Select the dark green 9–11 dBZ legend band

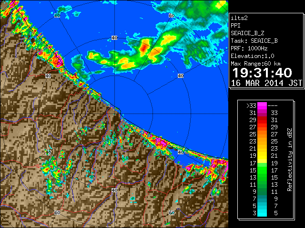pyautogui.click(x=262, y=191)
